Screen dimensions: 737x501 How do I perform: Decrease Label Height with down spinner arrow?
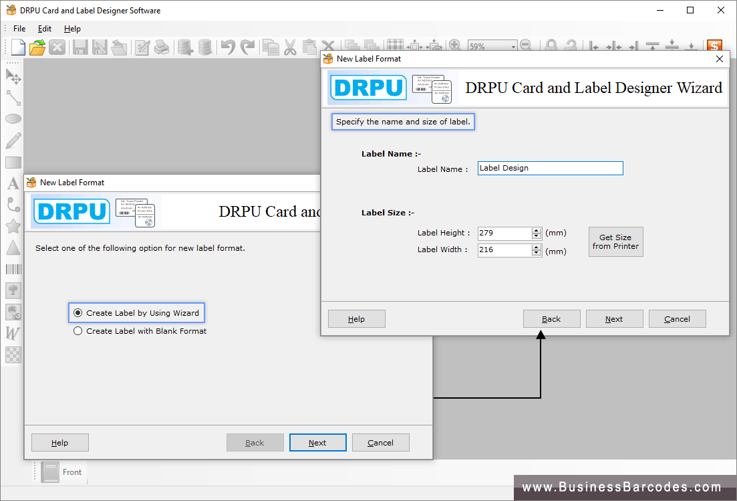537,236
